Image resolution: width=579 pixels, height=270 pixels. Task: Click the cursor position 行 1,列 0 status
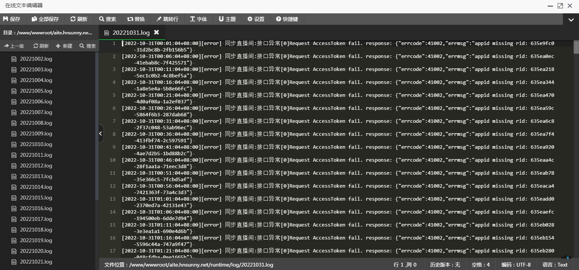coord(405,265)
